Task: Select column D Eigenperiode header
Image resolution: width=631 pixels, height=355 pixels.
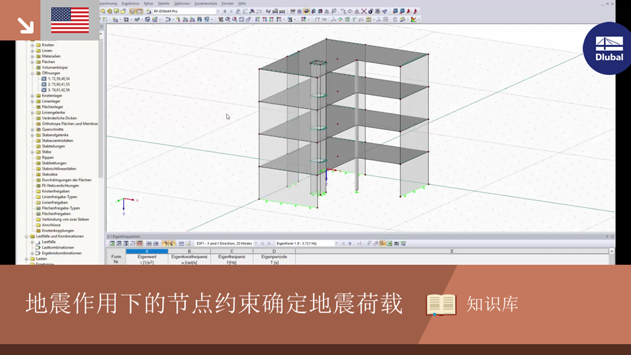Action: [x=274, y=251]
